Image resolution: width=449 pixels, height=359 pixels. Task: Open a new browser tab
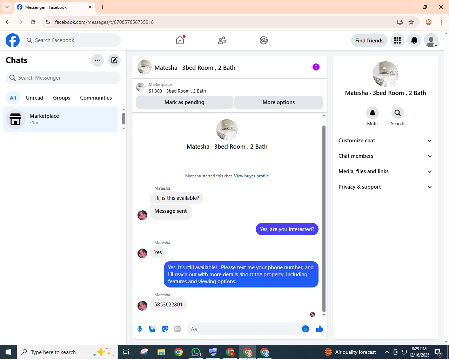[102, 7]
